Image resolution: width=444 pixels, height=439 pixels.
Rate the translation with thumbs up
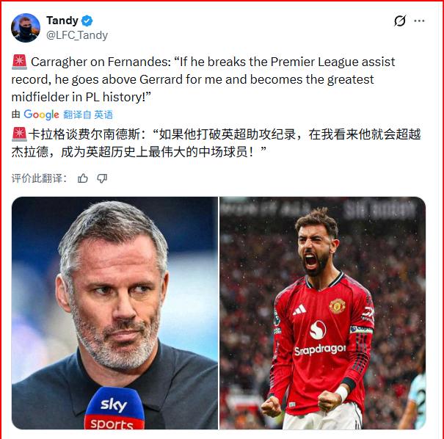pyautogui.click(x=83, y=178)
